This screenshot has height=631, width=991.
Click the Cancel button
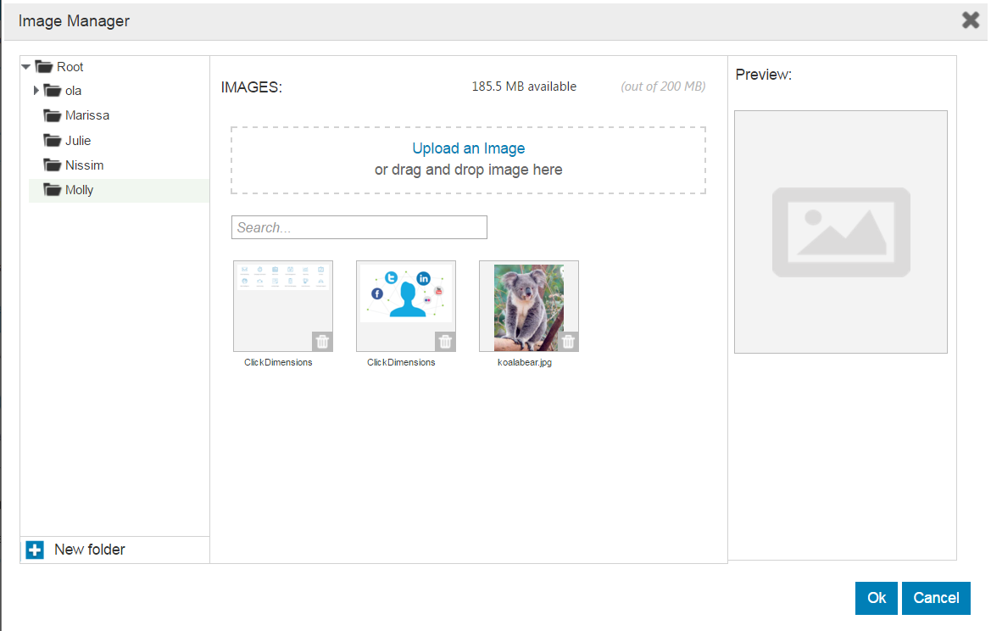[936, 598]
